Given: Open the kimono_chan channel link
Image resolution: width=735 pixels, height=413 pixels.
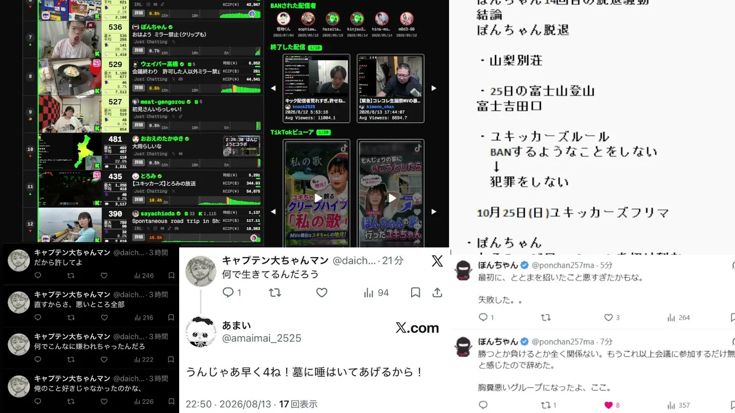Looking at the screenshot, I should click(381, 107).
